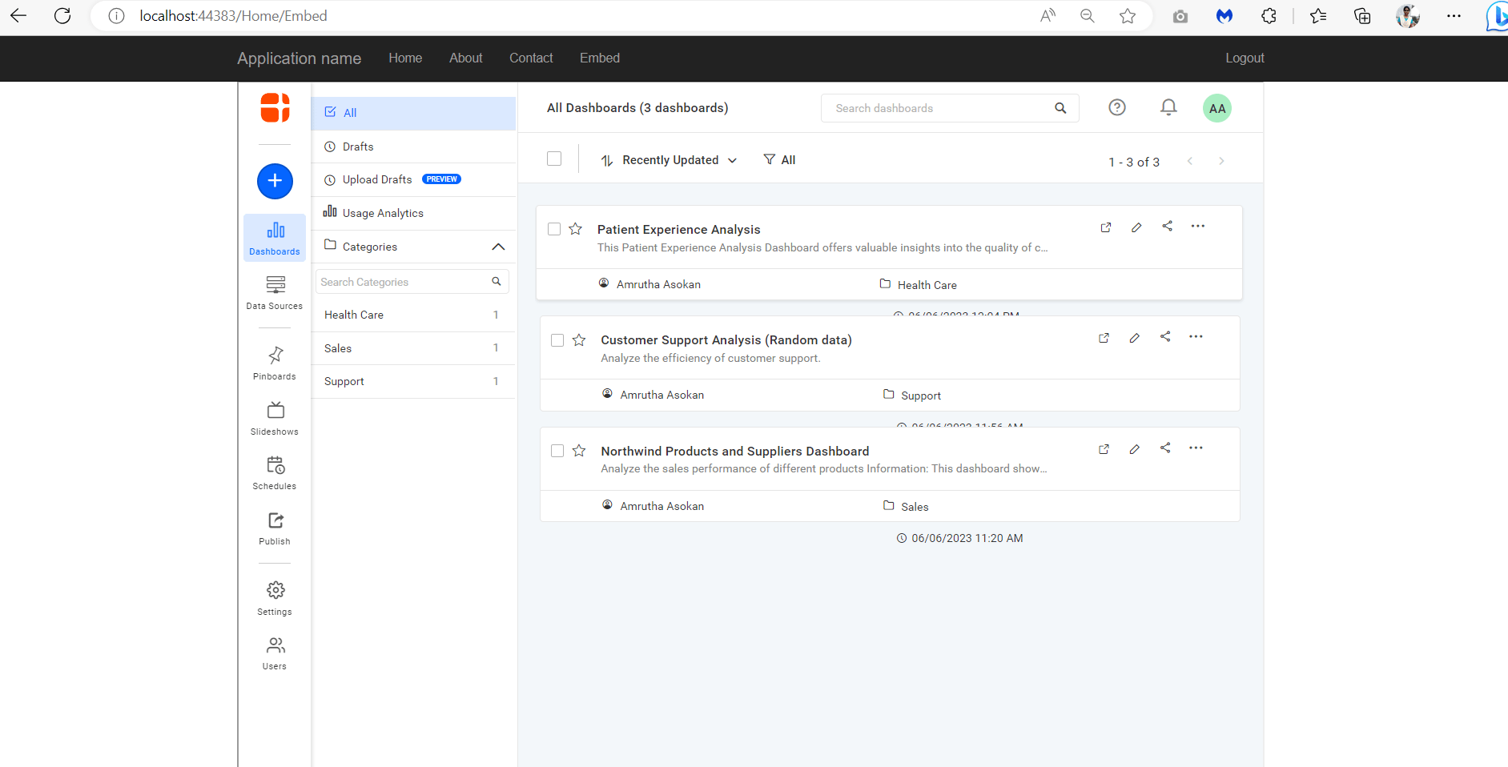Open the All filter dropdown
The width and height of the screenshot is (1508, 767).
[x=779, y=160]
